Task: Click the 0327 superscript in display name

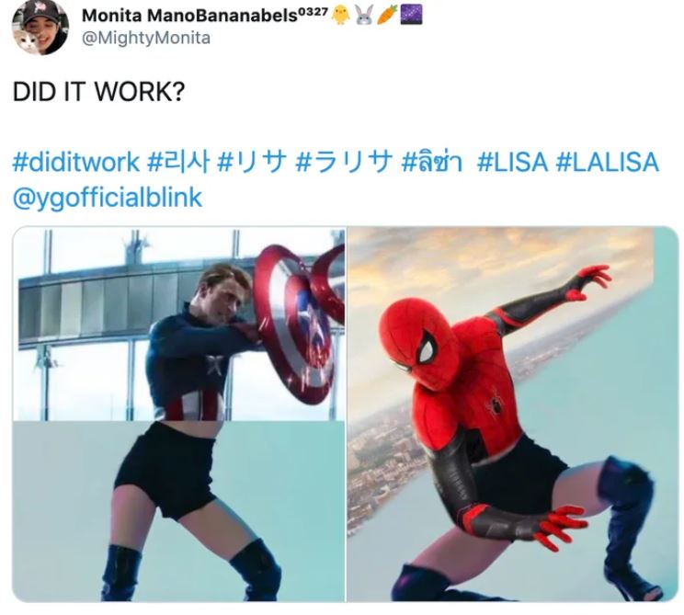Action: click(313, 11)
